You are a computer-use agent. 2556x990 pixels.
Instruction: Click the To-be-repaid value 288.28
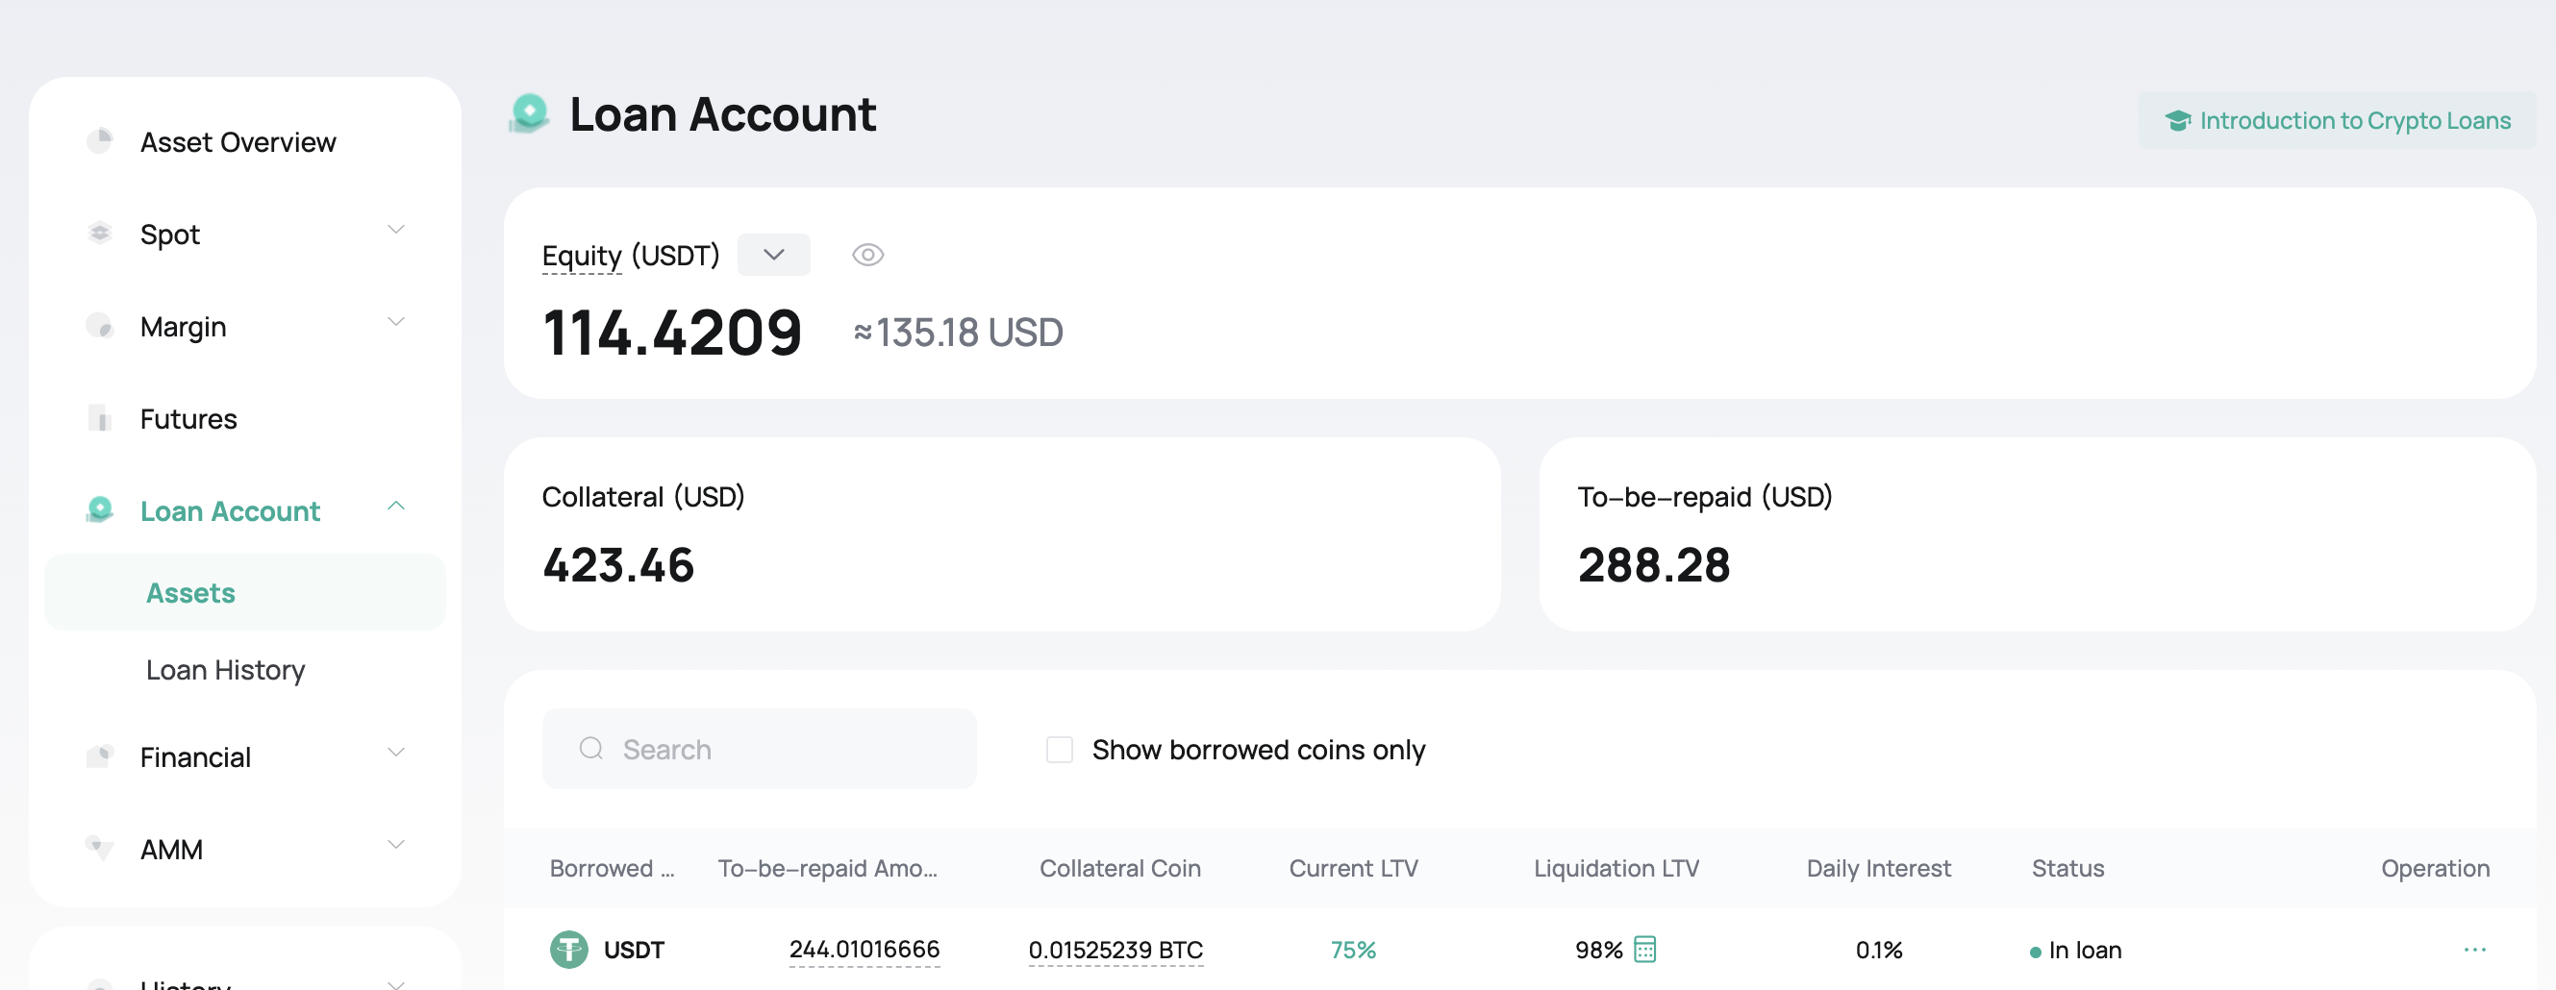[x=1653, y=564]
